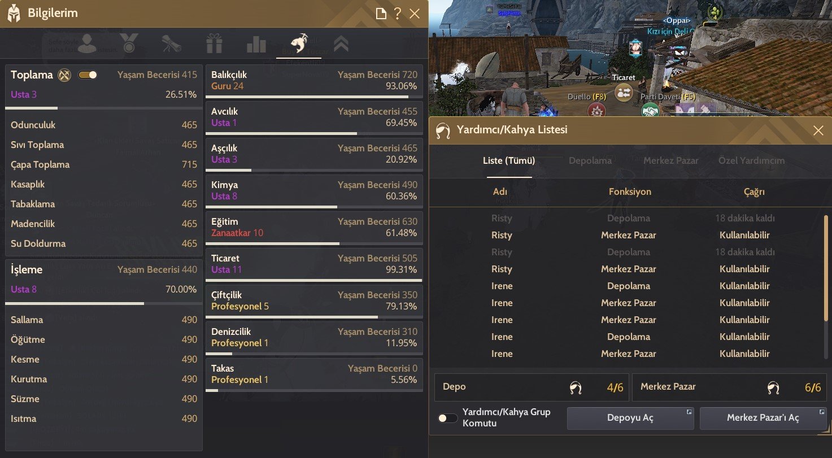The height and width of the screenshot is (458, 832).
Task: Close the Yardımcı/Kahya Listesi window
Action: pos(818,130)
